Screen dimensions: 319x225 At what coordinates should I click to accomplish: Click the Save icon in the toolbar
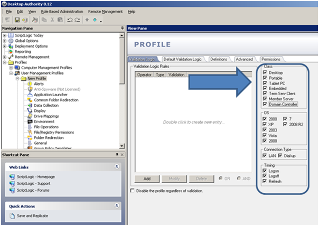pos(17,20)
